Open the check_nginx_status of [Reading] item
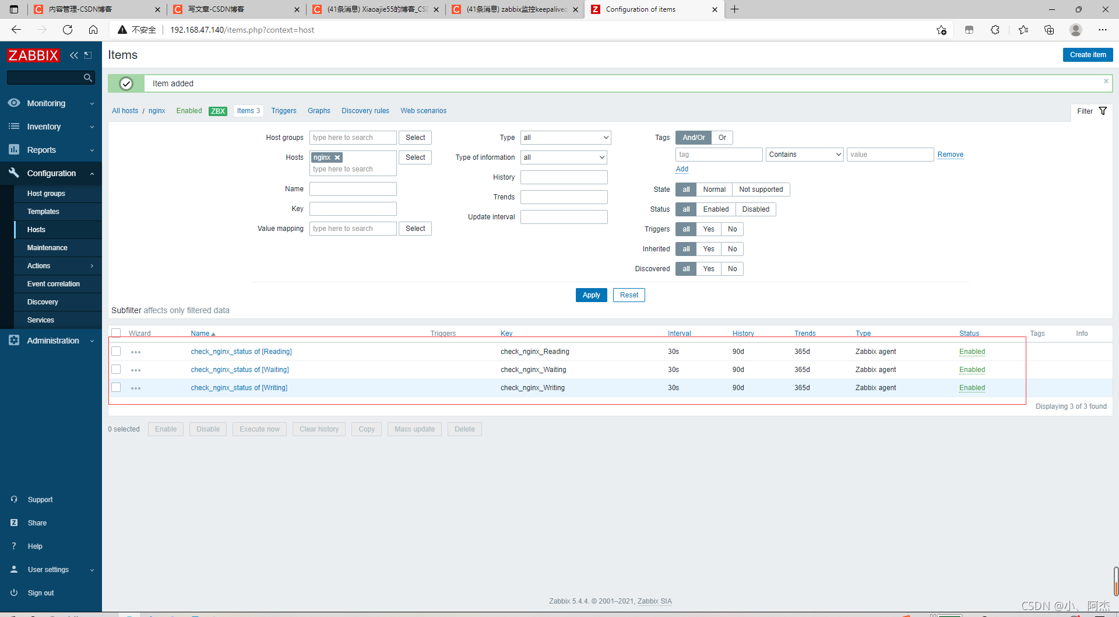Image resolution: width=1119 pixels, height=617 pixels. [241, 352]
